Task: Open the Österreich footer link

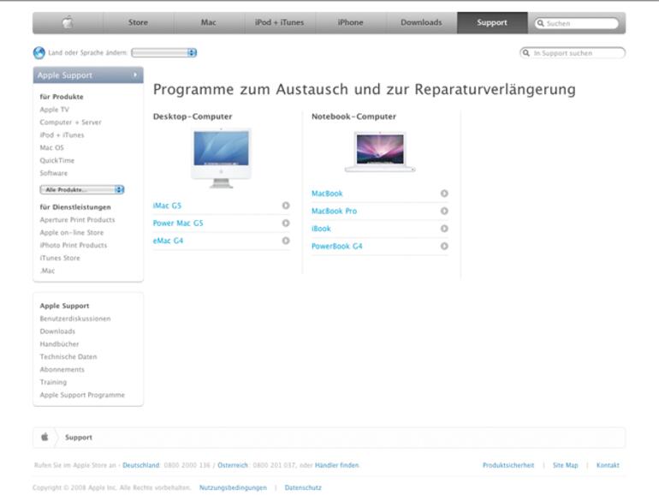Action: click(x=233, y=465)
